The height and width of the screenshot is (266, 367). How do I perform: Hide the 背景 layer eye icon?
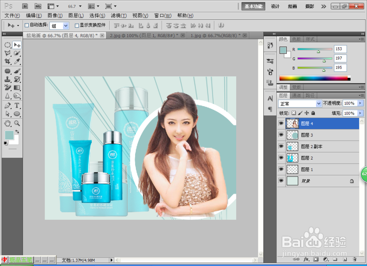[x=281, y=181]
